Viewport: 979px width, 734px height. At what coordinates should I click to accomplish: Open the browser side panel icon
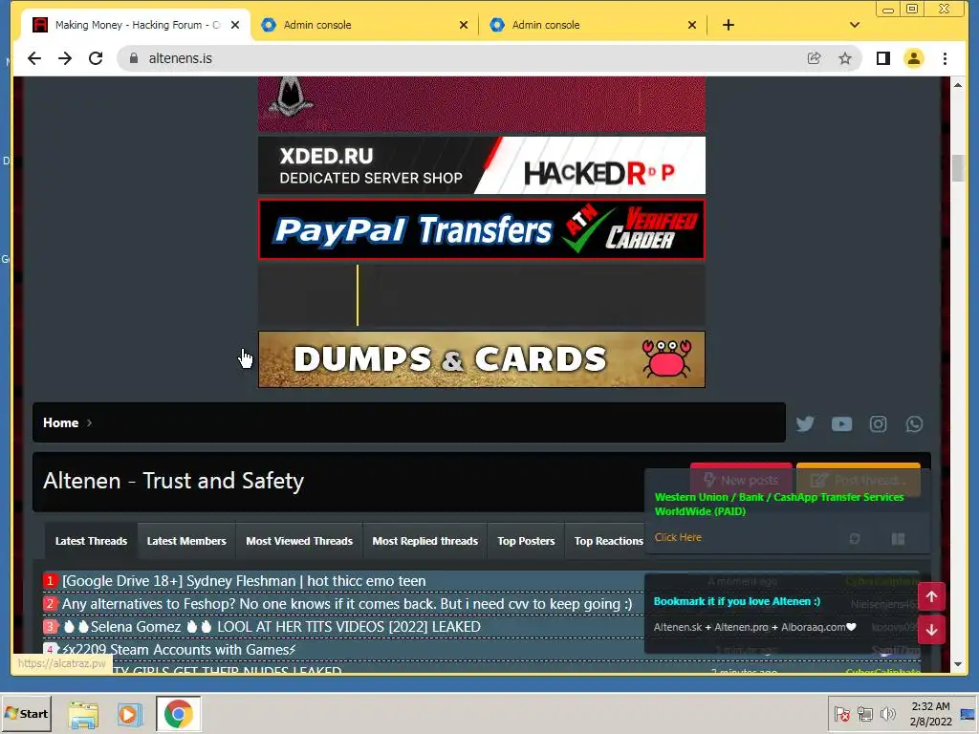click(x=882, y=58)
